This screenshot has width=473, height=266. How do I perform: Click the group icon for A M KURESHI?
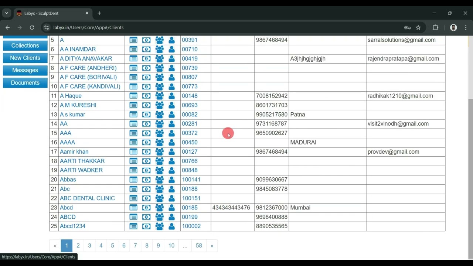[x=159, y=105]
